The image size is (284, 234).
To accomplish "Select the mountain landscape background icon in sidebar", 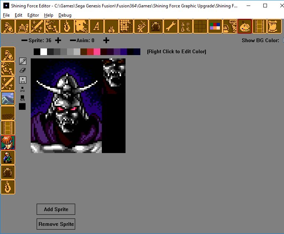I will tap(8, 98).
